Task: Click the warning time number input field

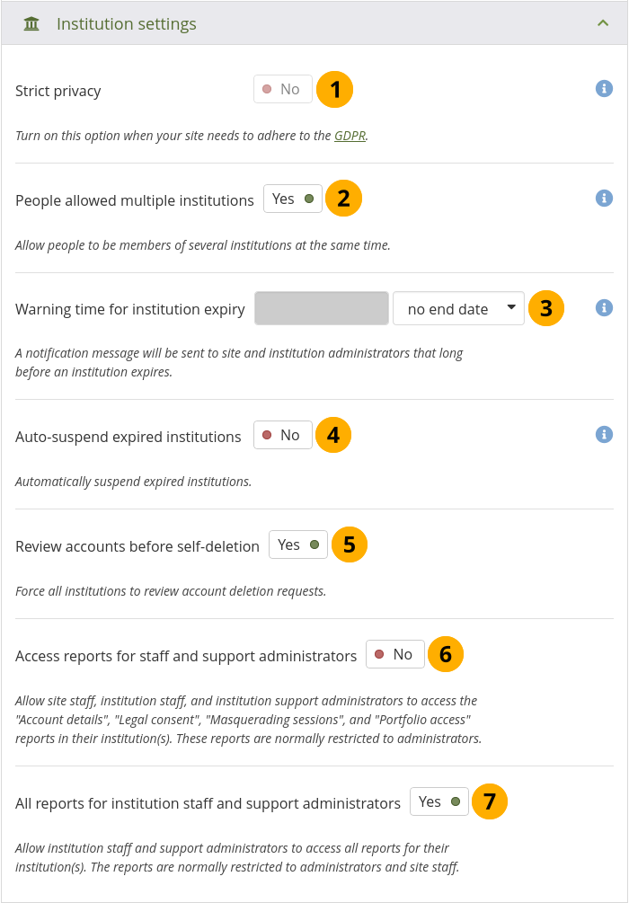Action: (322, 308)
